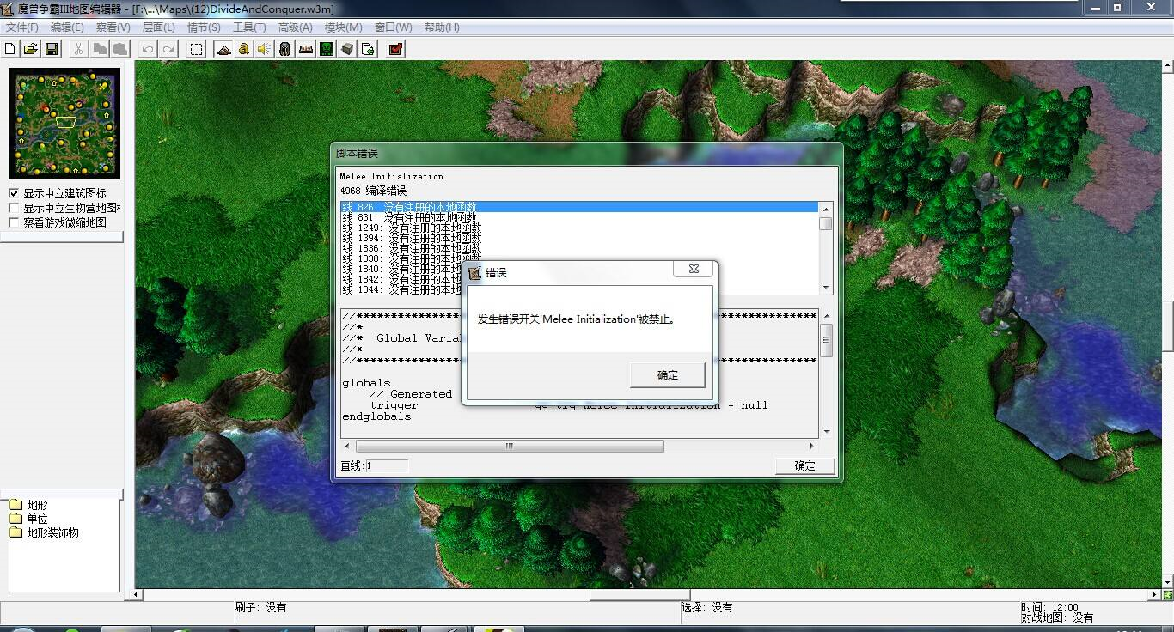Open the Terrain editor mountain icon
The image size is (1174, 632).
(x=223, y=49)
